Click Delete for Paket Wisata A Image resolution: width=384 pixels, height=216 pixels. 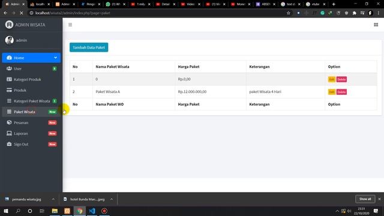[x=341, y=92]
